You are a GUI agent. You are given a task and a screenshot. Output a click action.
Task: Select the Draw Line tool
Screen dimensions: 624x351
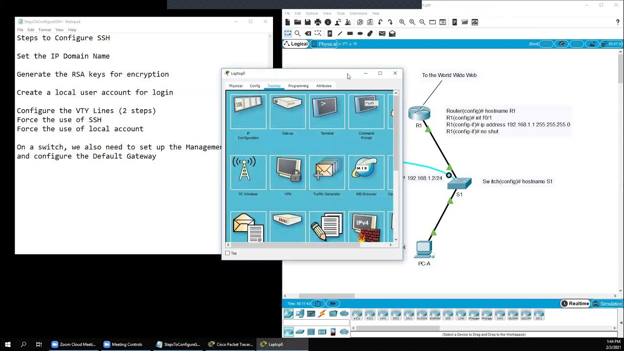click(340, 34)
